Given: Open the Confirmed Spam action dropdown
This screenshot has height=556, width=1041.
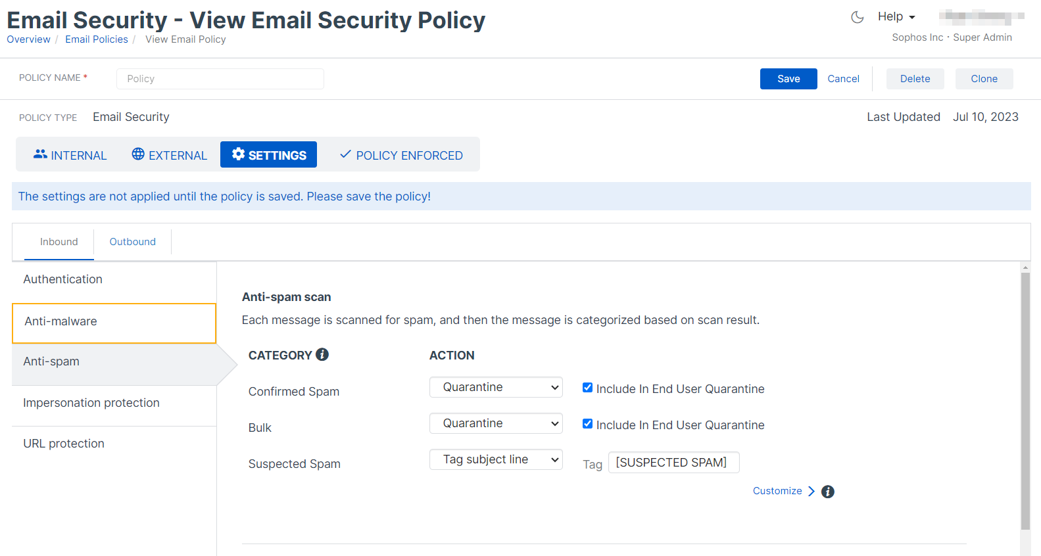Looking at the screenshot, I should coord(496,387).
